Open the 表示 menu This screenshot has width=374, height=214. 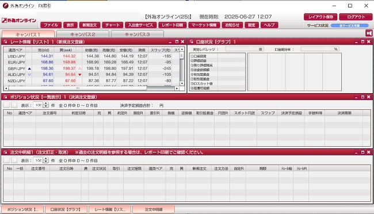[70, 25]
